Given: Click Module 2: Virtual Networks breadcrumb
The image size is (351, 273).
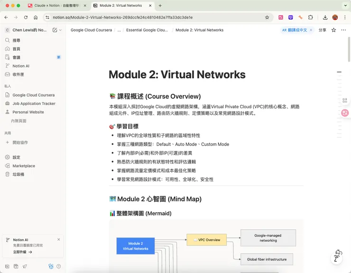Looking at the screenshot, I should [199, 30].
